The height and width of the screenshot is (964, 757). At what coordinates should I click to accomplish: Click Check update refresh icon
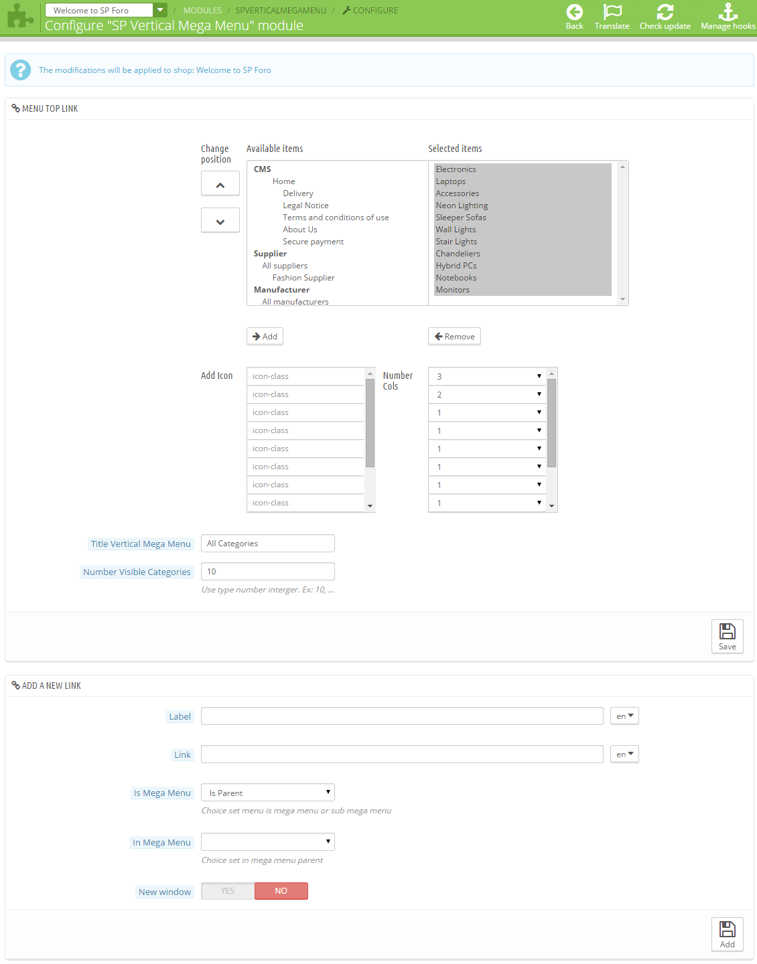(665, 12)
